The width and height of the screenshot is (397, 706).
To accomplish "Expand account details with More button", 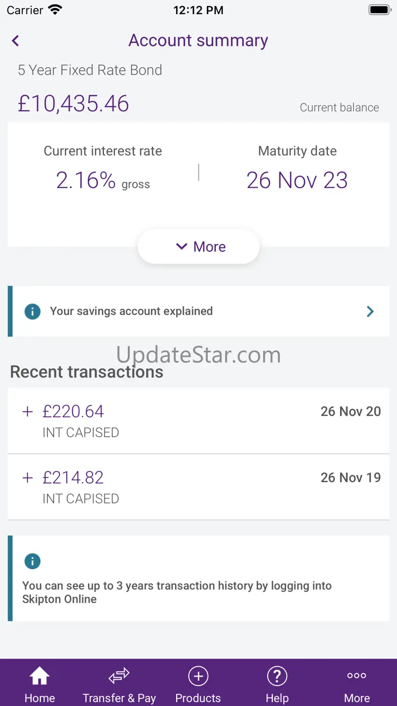I will (x=198, y=247).
